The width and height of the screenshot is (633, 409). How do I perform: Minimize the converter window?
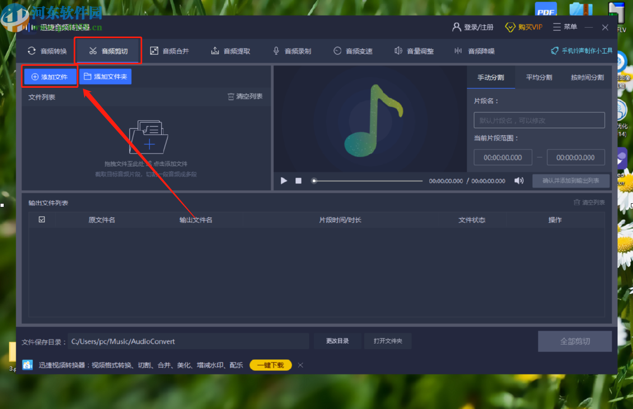(x=589, y=27)
